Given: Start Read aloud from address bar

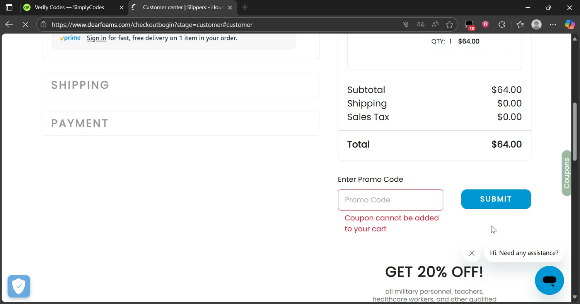Looking at the screenshot, I should click(x=435, y=25).
